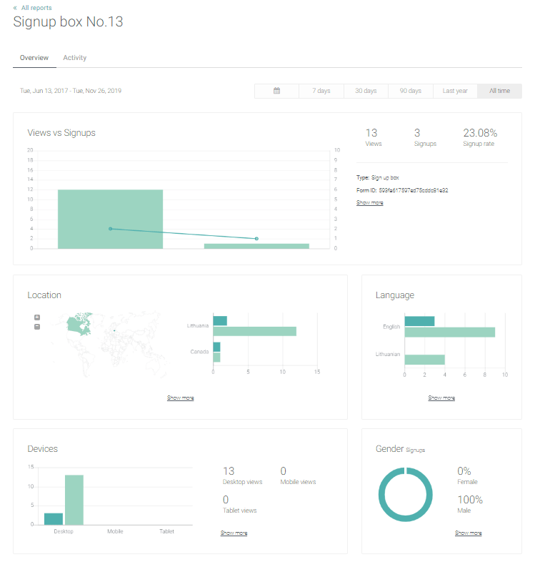
Task: Select the All time range
Action: click(x=499, y=91)
